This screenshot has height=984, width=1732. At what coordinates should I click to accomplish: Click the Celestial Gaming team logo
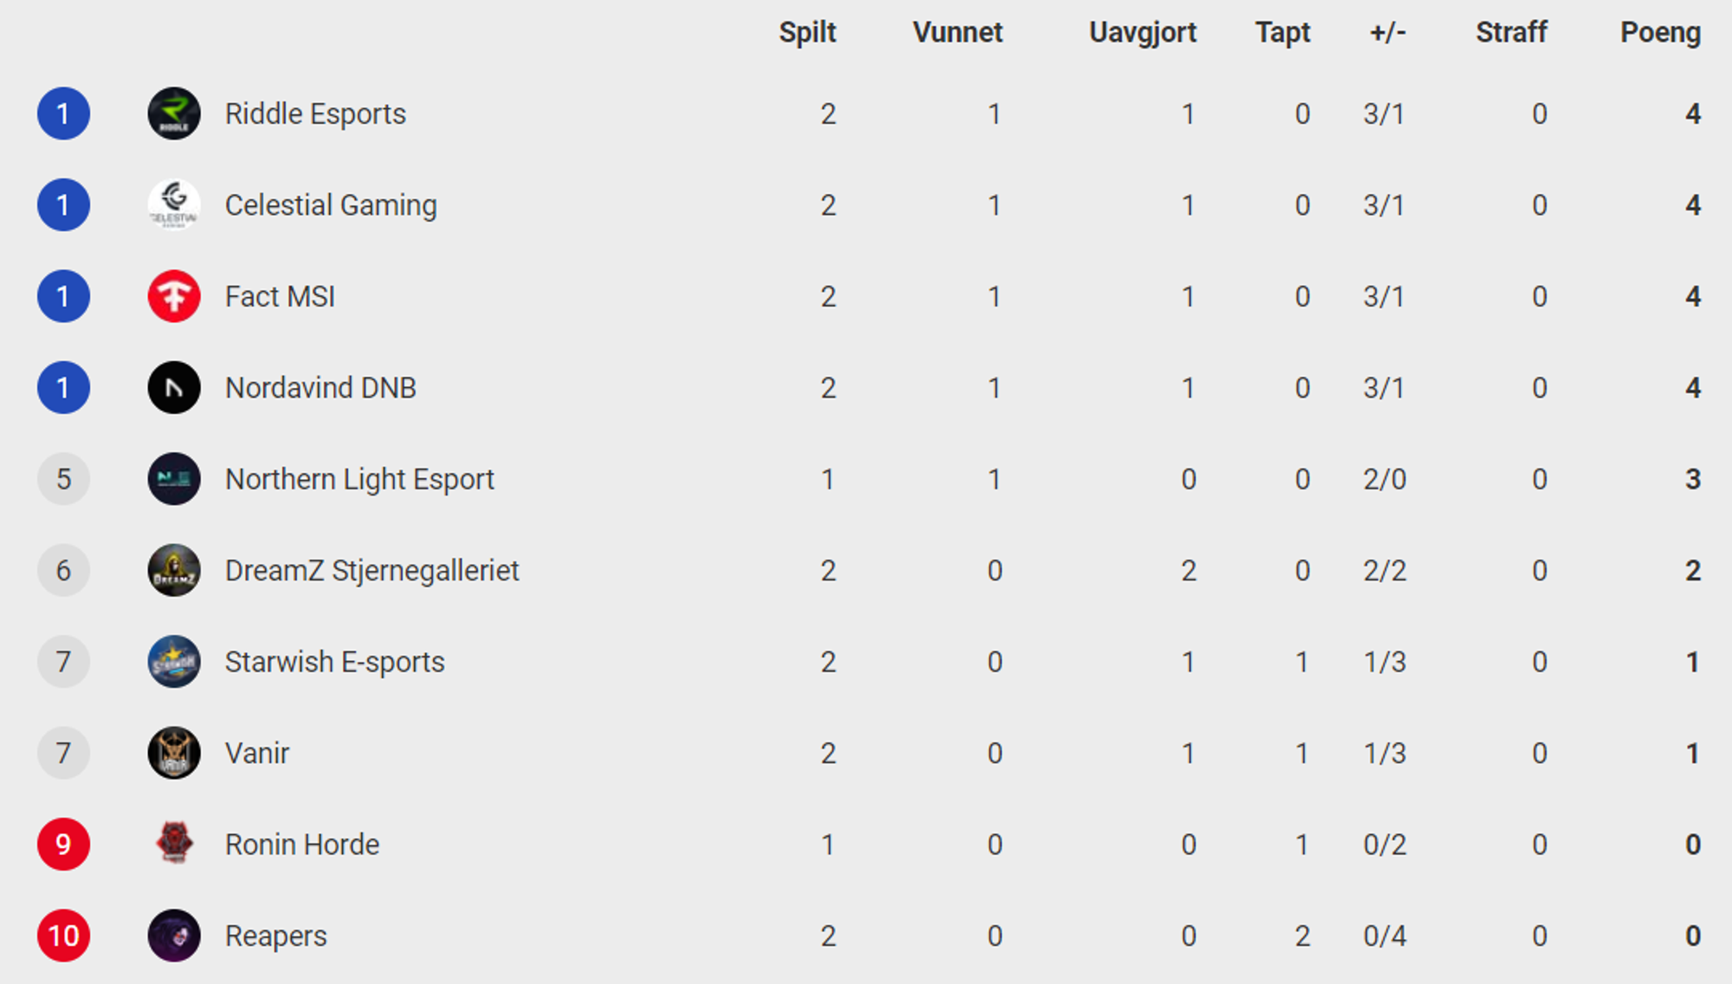174,205
